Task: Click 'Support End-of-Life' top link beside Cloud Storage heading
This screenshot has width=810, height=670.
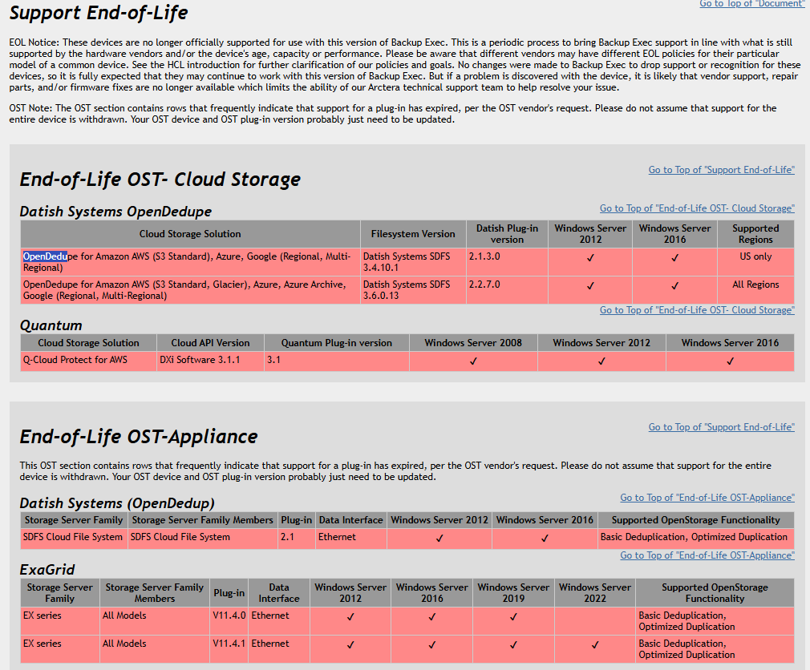Action: click(721, 170)
